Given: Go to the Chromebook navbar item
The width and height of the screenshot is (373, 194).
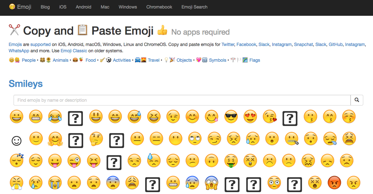Looking at the screenshot, I should [159, 7].
